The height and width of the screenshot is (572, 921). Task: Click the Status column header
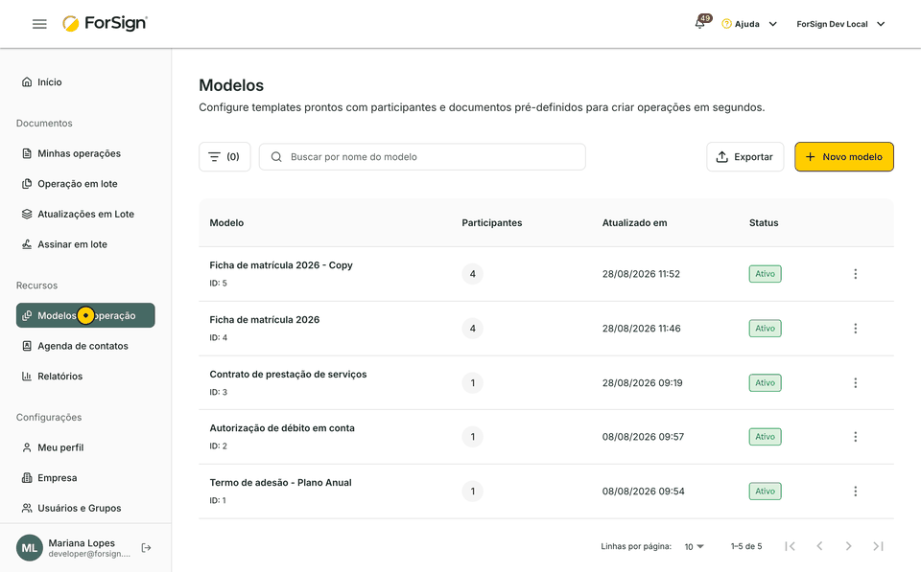coord(764,223)
